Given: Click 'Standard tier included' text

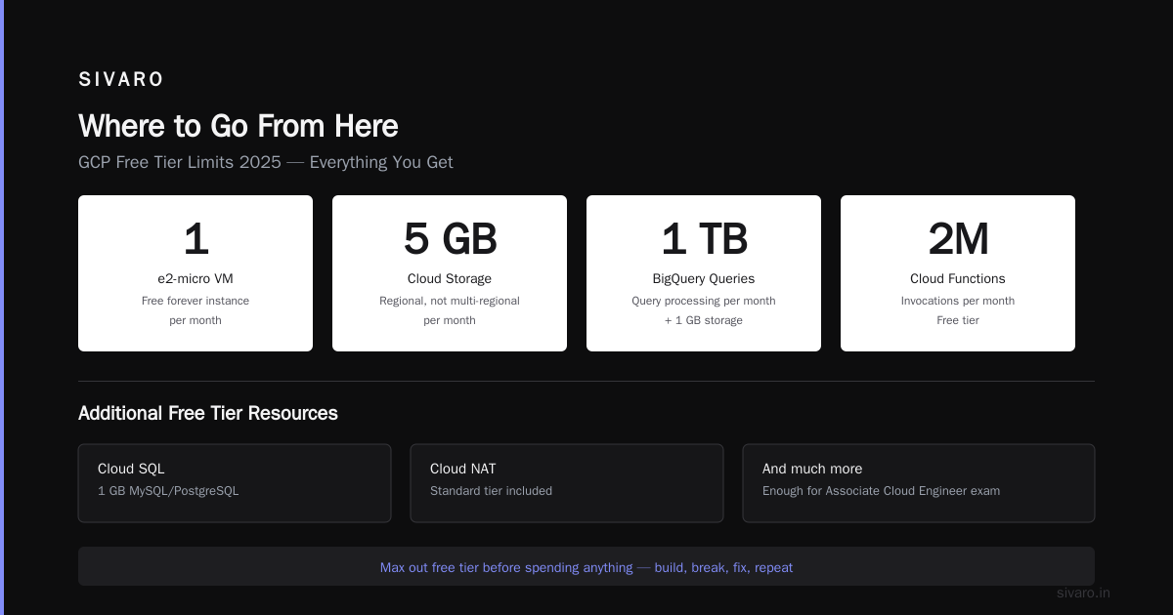Looking at the screenshot, I should 491,491.
